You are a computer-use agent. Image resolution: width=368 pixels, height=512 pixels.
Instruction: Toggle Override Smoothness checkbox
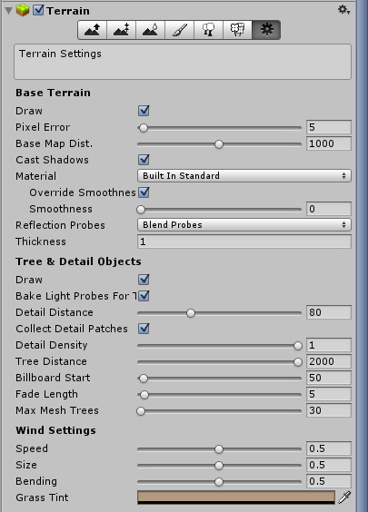(x=144, y=192)
